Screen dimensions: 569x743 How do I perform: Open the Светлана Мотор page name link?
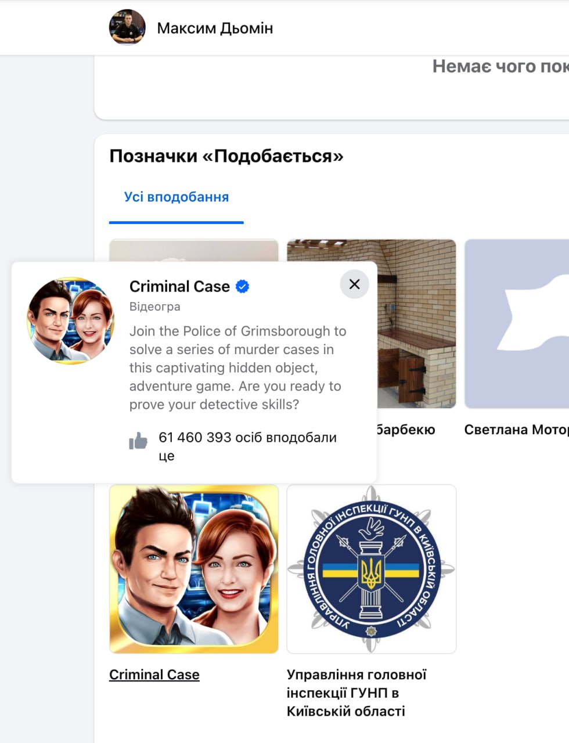pos(517,430)
